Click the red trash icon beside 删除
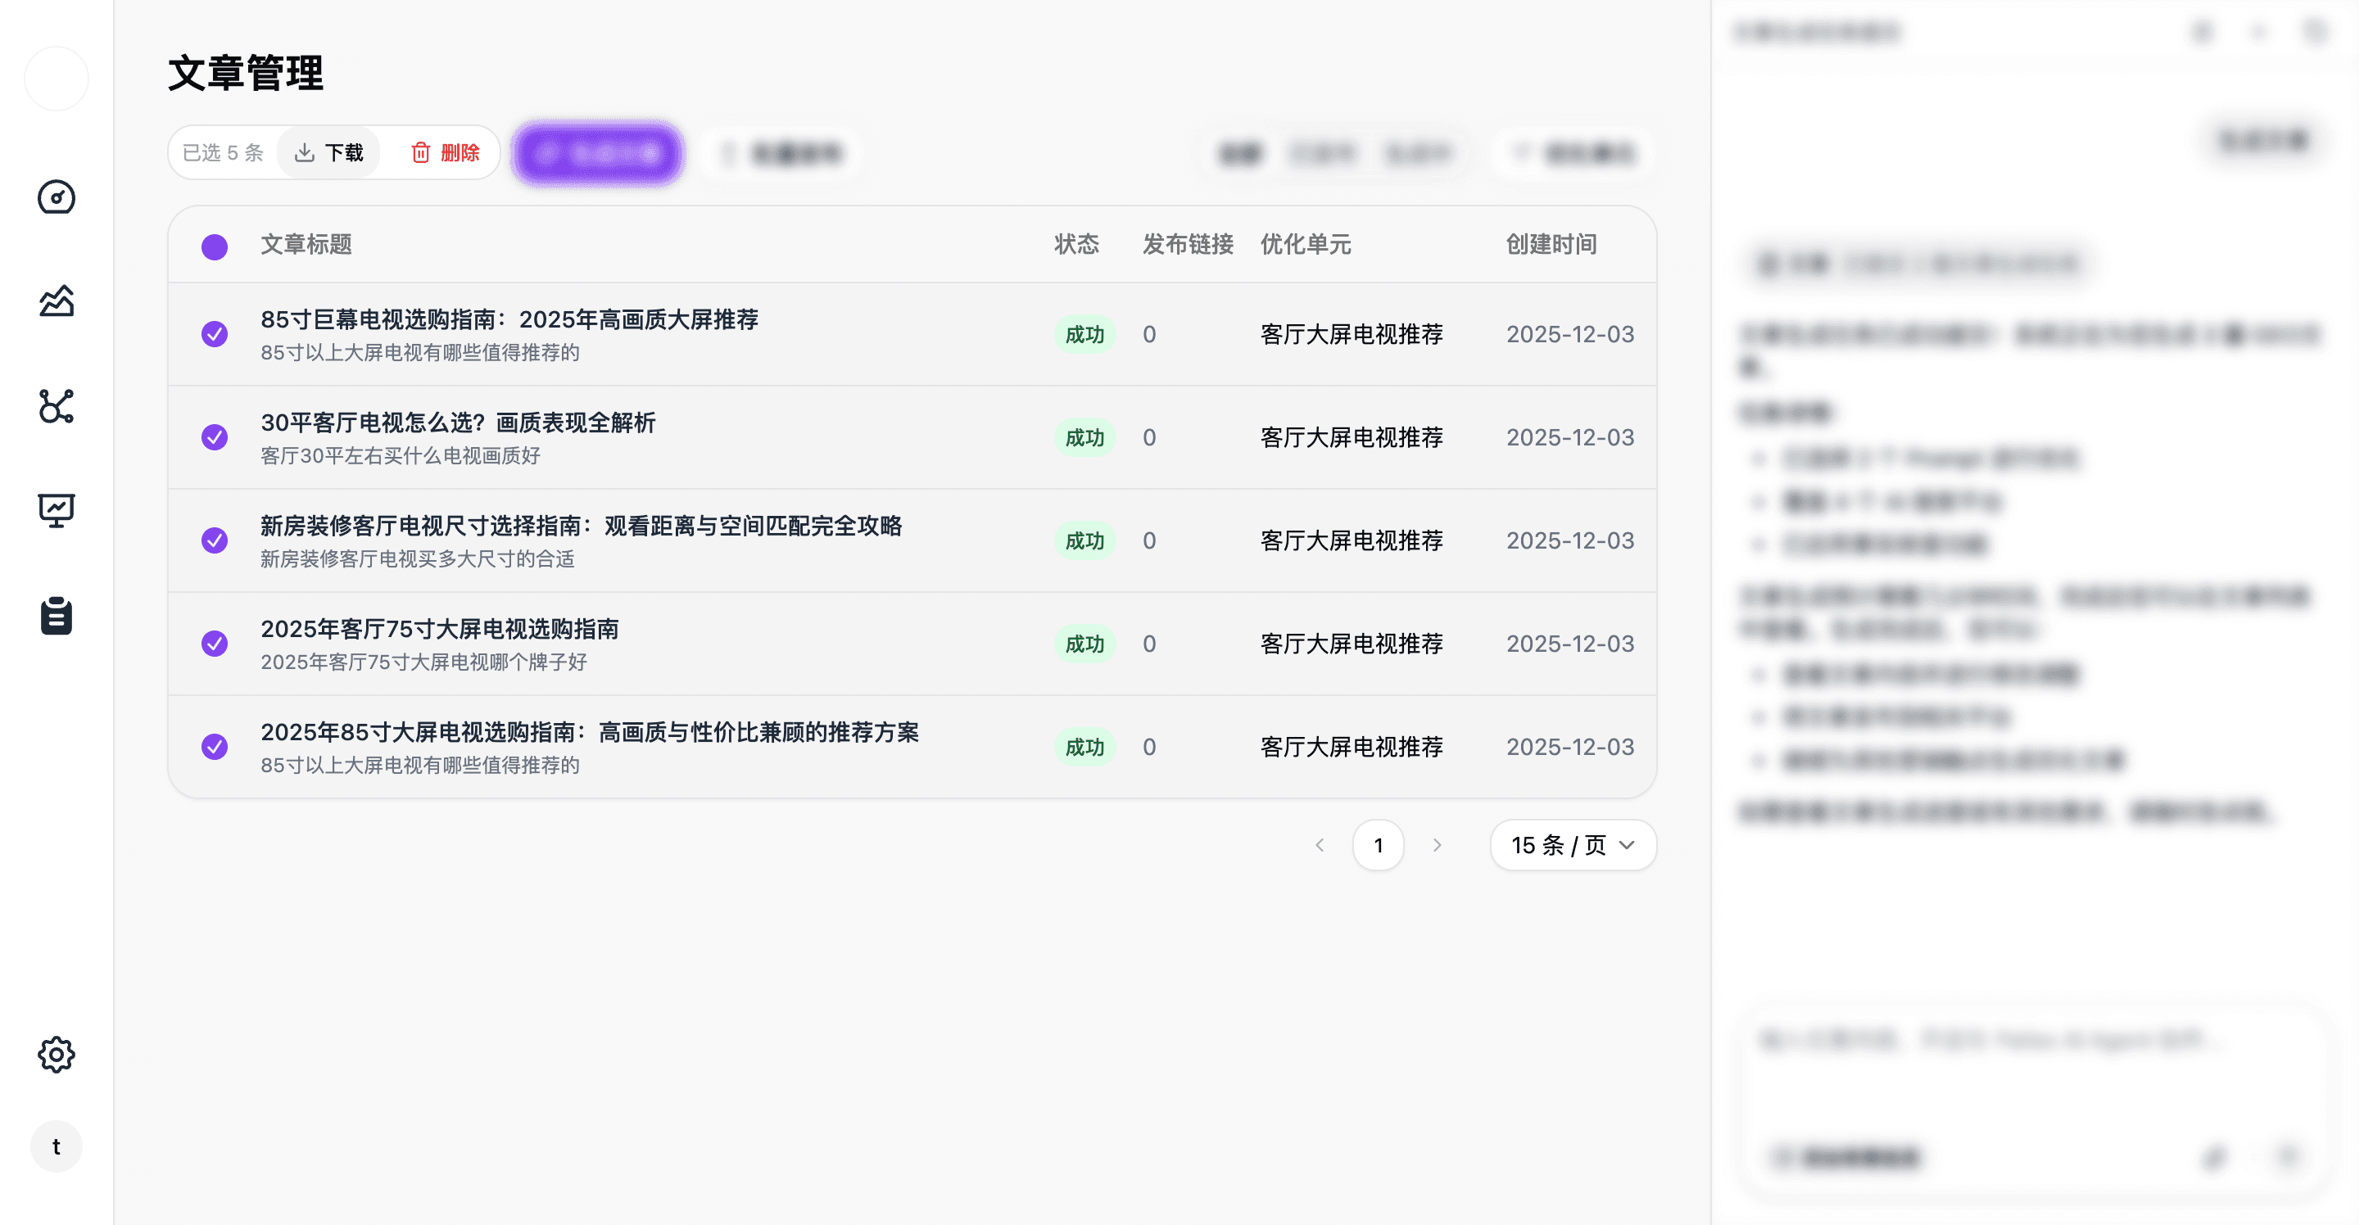Screen dimensions: 2359x1225 421,153
